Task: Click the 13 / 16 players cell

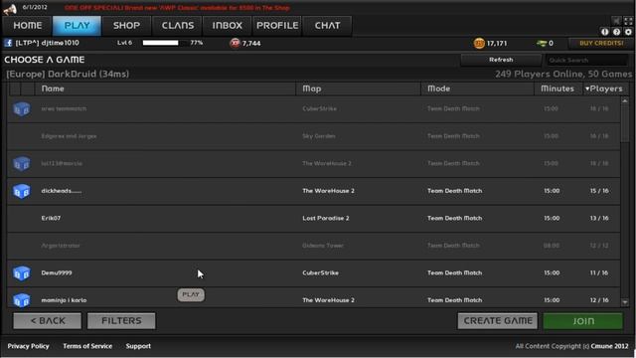Action: click(x=599, y=218)
